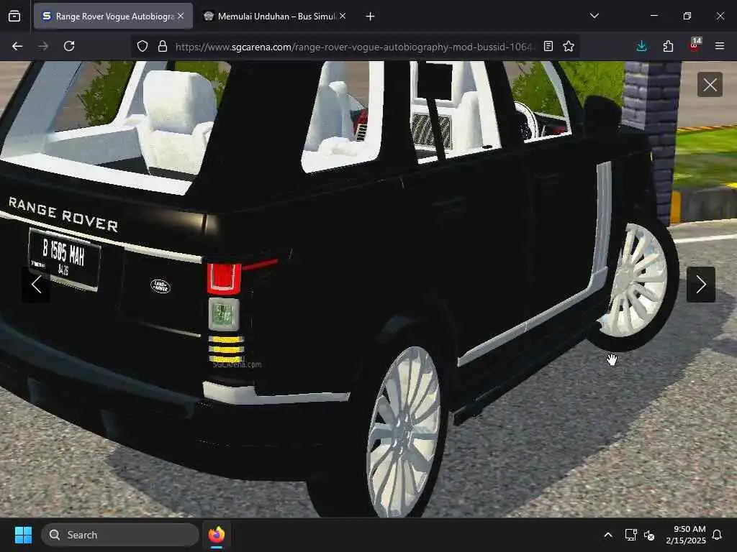Open extension icon with 14 badge
737x552 pixels.
(x=695, y=45)
